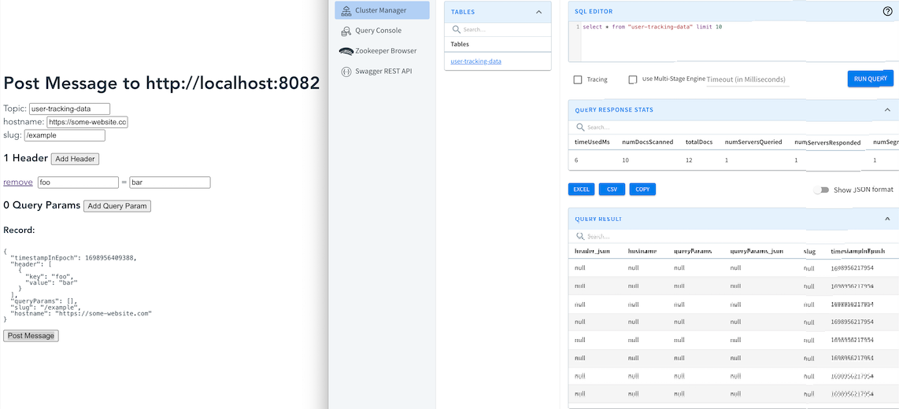The height and width of the screenshot is (409, 899).
Task: Click the header_json column header
Action: pos(593,251)
